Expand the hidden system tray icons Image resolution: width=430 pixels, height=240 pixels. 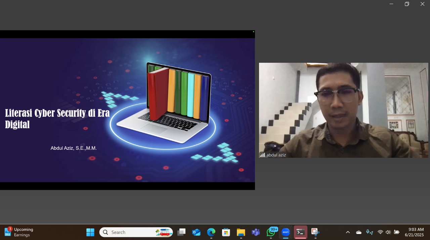(x=348, y=232)
